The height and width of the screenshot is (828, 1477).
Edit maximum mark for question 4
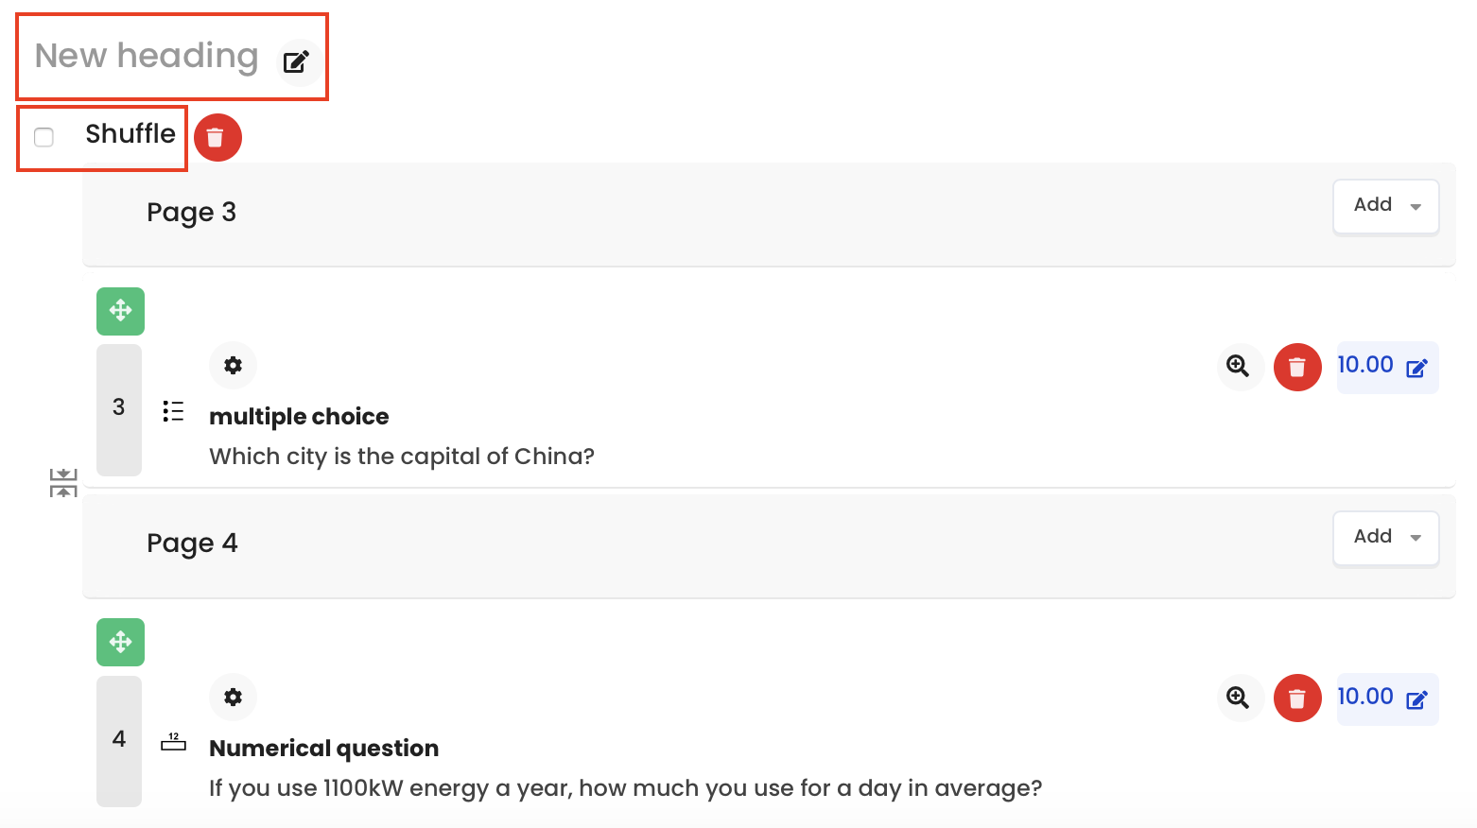click(1416, 699)
